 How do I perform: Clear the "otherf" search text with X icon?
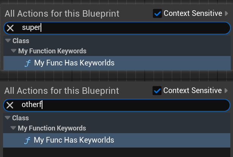(10, 105)
